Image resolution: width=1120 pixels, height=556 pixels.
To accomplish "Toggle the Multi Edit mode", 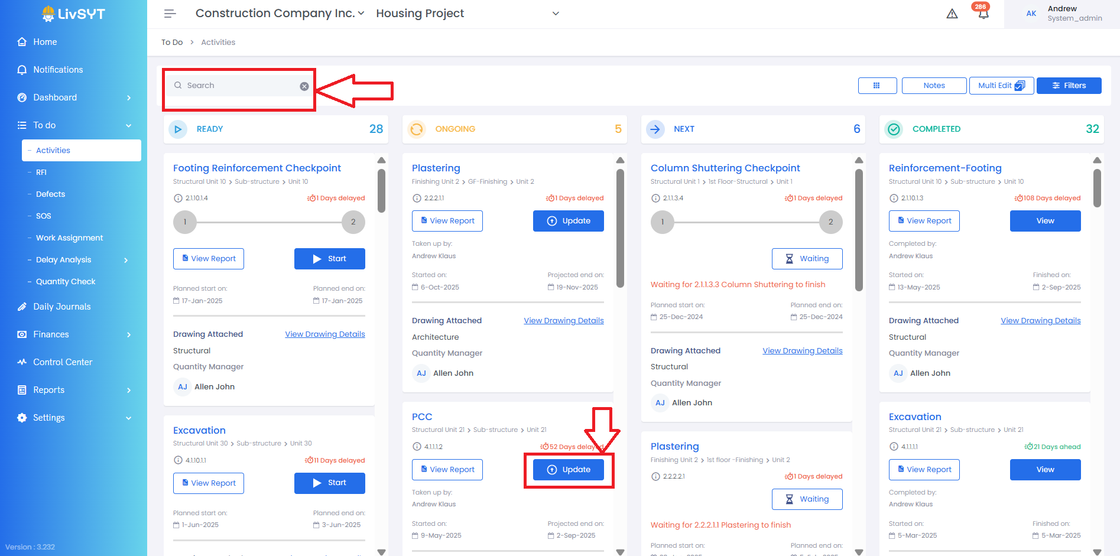I will 1001,86.
